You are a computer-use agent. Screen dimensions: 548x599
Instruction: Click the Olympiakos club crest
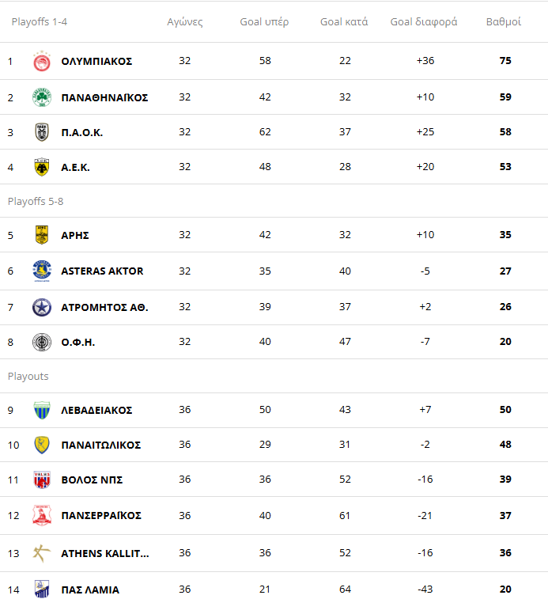click(x=42, y=61)
